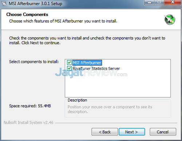
Task: Minimize the setup window
Action: tap(150, 3)
